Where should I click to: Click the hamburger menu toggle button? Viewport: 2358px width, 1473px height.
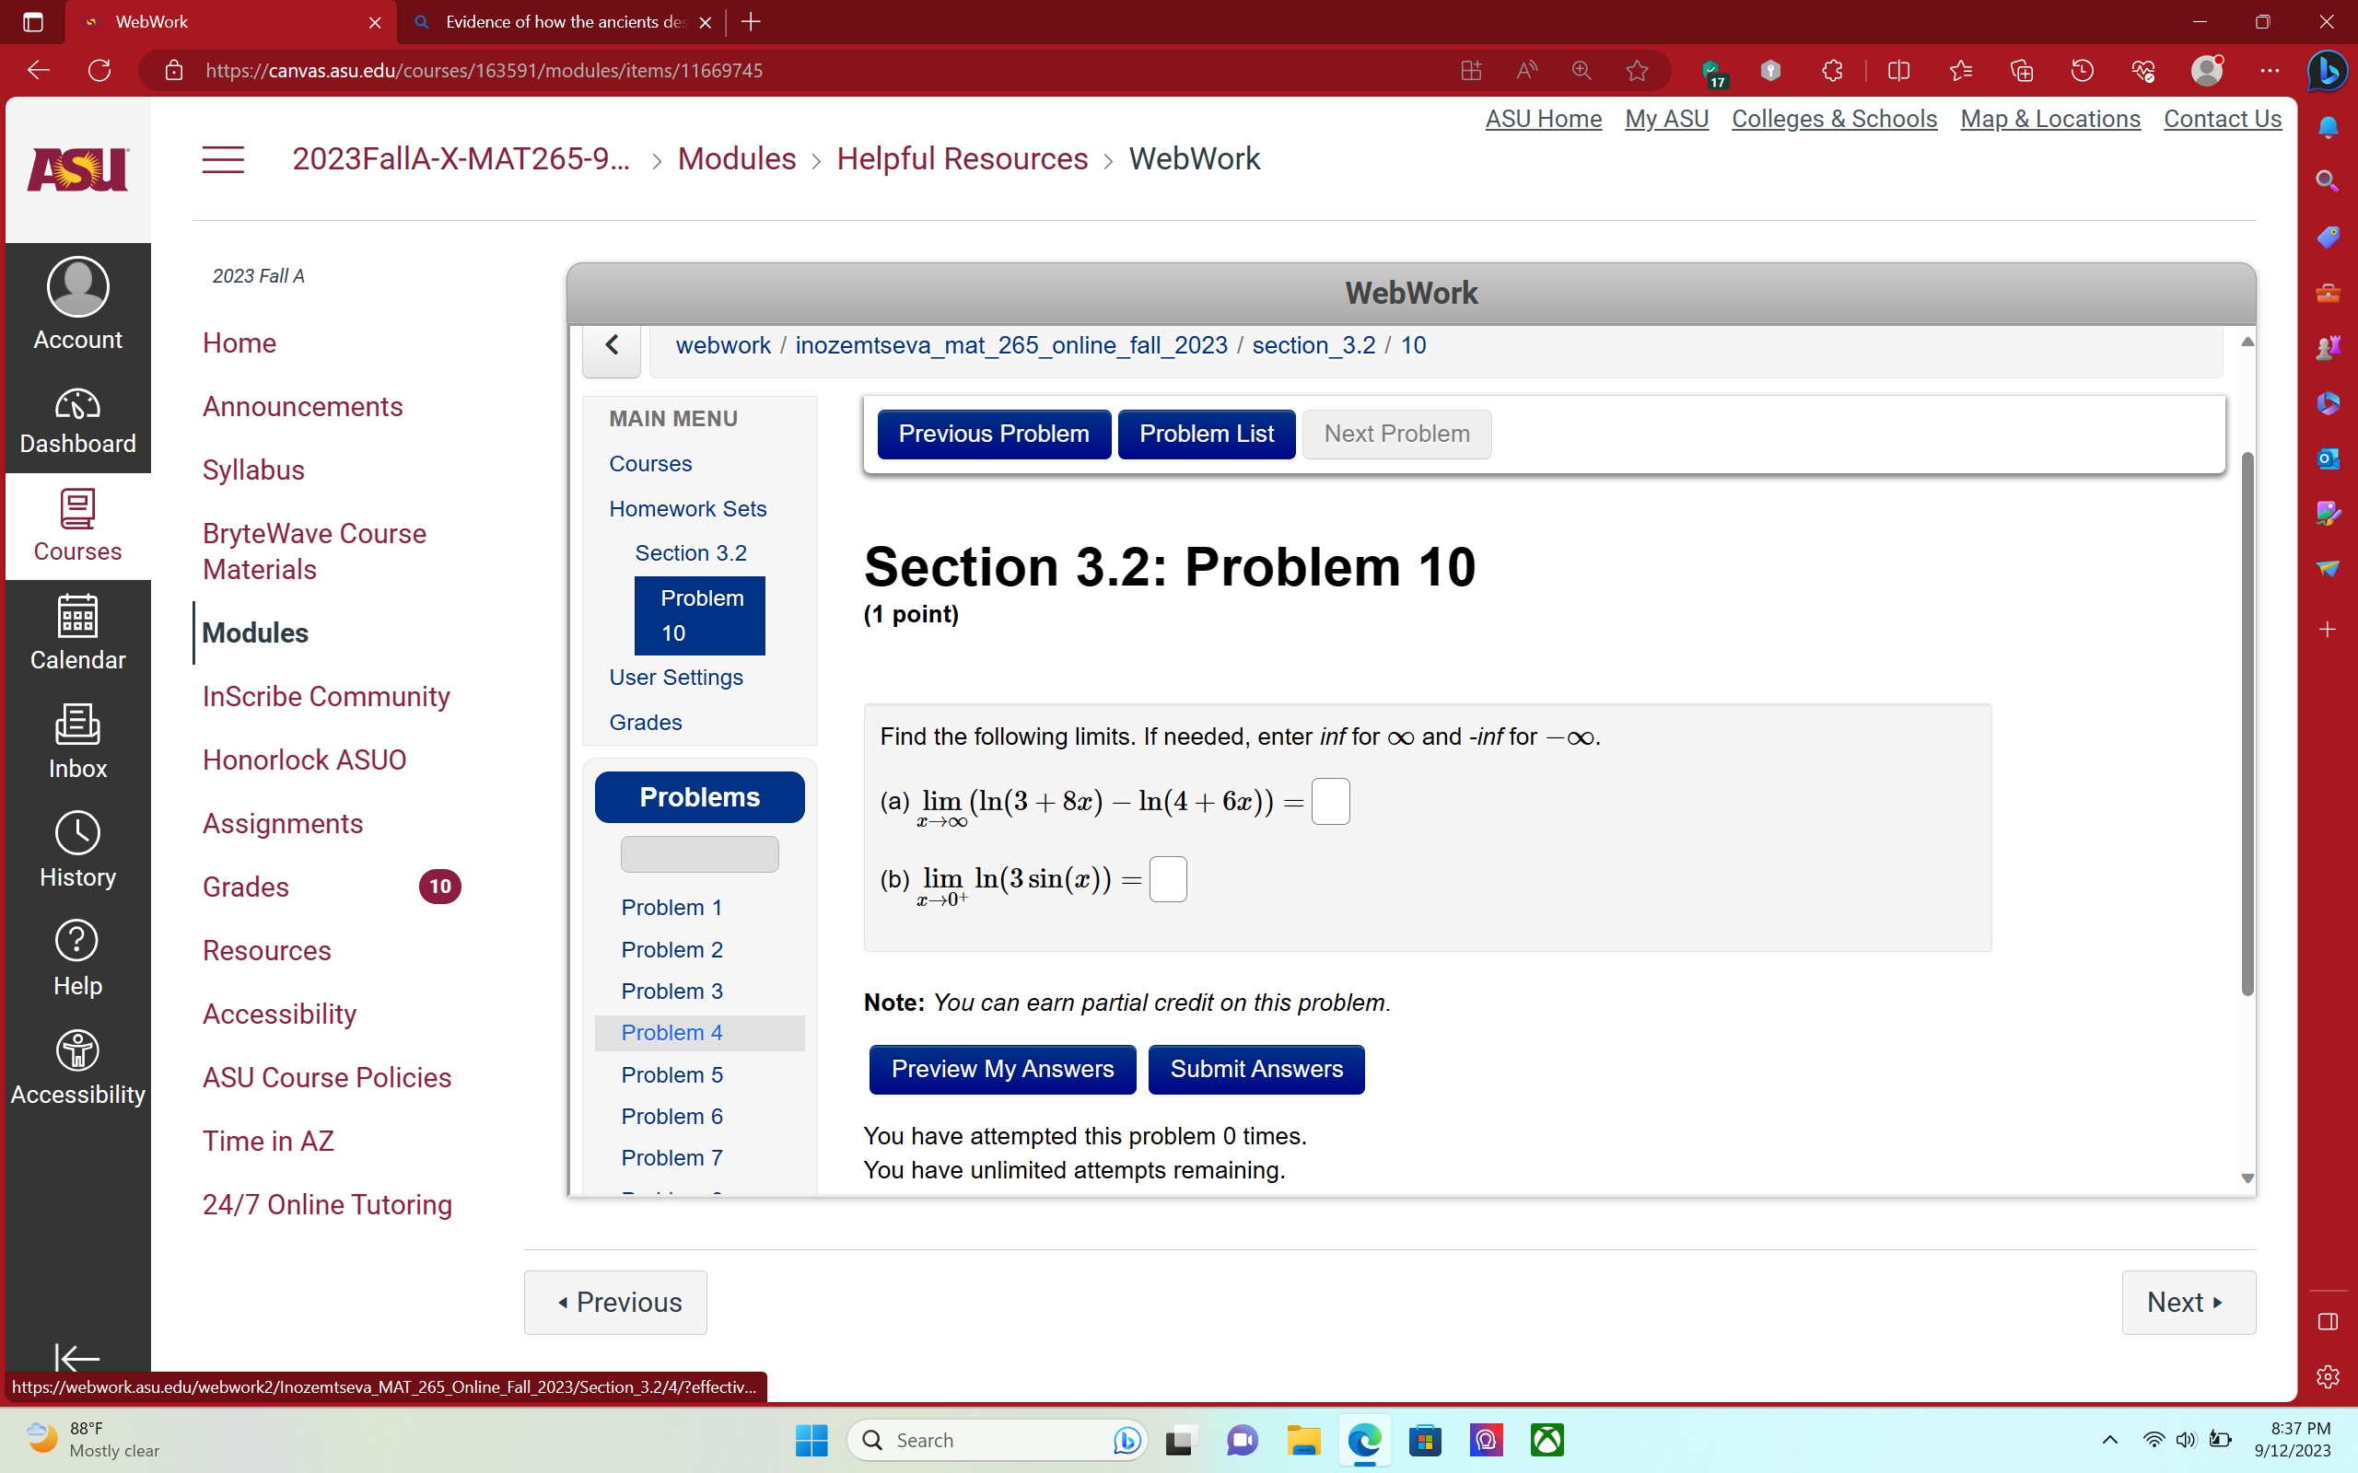(222, 157)
